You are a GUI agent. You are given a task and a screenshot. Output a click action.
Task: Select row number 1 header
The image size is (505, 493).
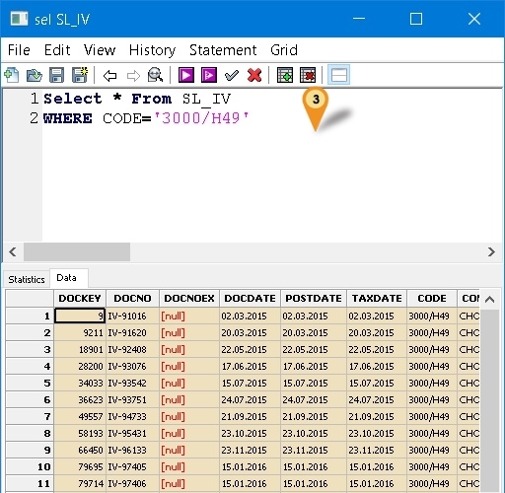click(x=30, y=316)
